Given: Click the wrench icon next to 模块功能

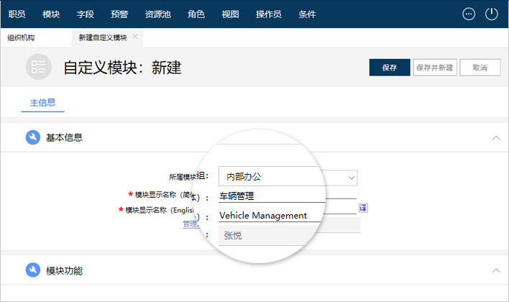Looking at the screenshot, I should [32, 270].
